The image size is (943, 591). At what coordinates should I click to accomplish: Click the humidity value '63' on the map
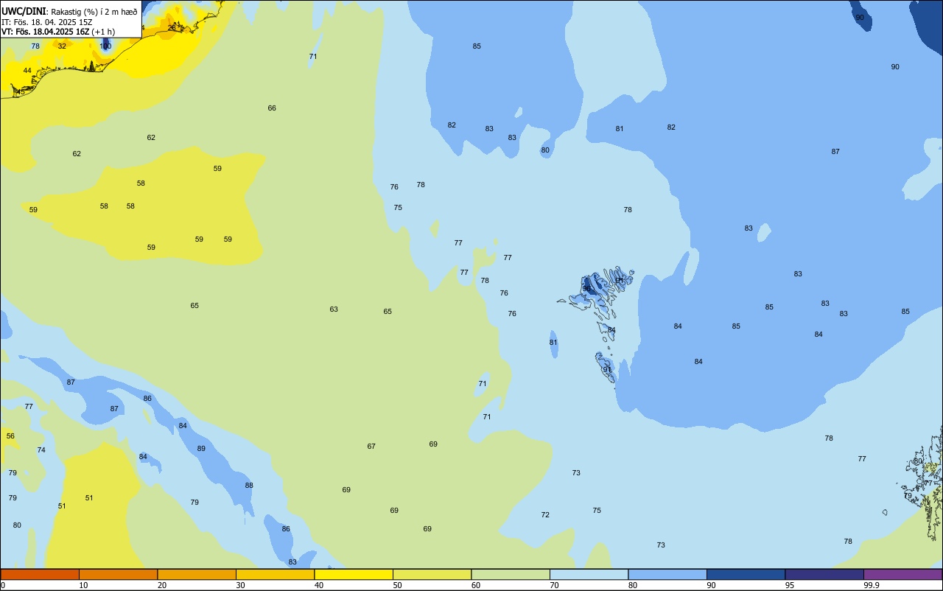334,310
